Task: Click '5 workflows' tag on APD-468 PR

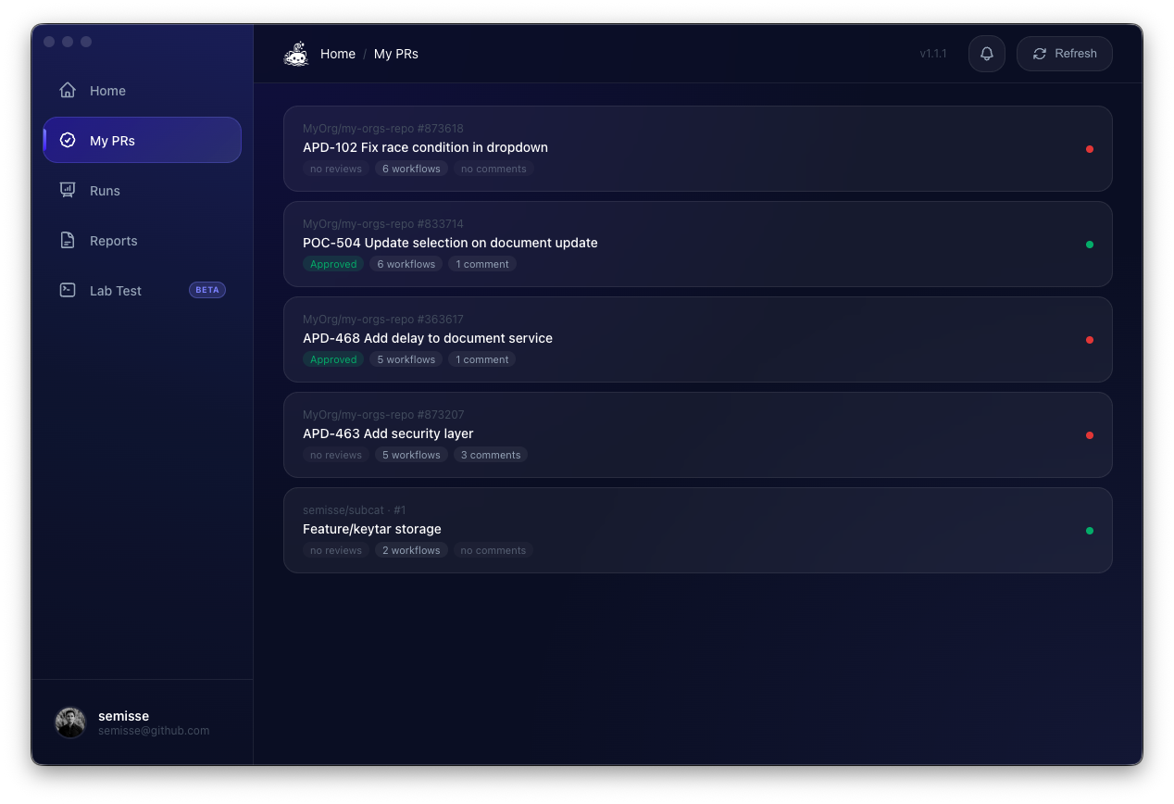Action: tap(406, 359)
